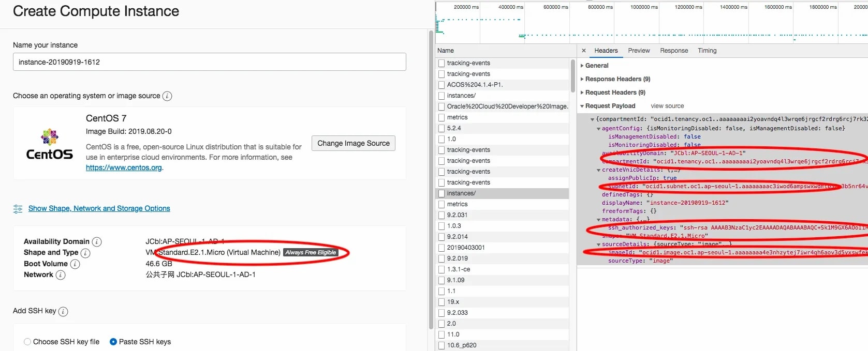Click info icon next to Availability Domain
This screenshot has width=868, height=351.
97,242
